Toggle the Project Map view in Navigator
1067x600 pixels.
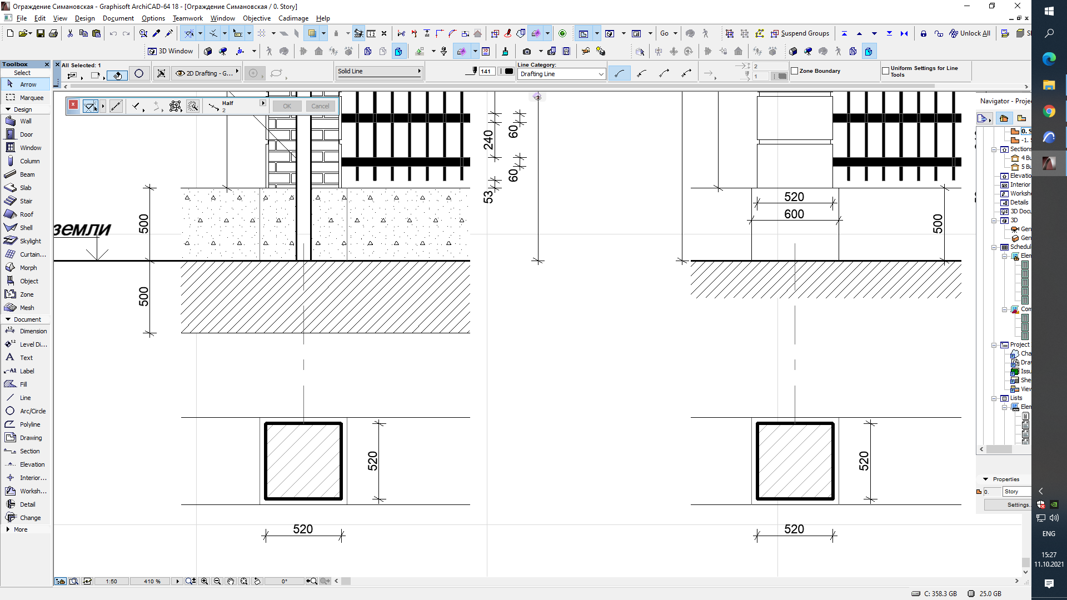pos(1004,118)
